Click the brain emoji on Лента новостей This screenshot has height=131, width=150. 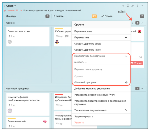click(45, 121)
